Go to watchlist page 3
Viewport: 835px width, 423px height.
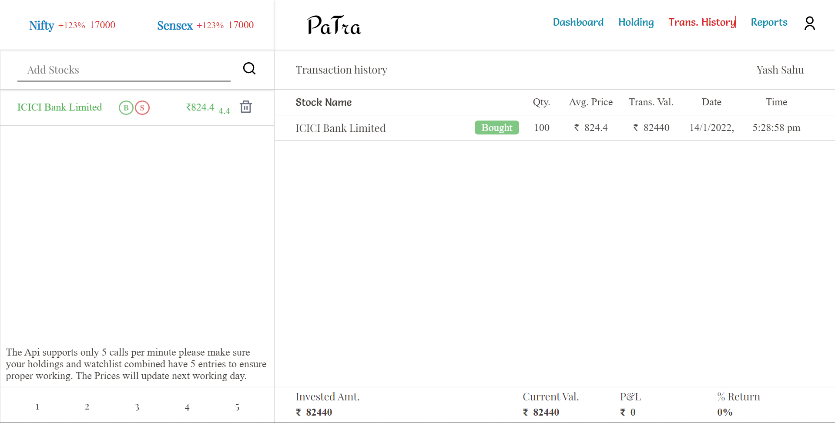pos(137,407)
